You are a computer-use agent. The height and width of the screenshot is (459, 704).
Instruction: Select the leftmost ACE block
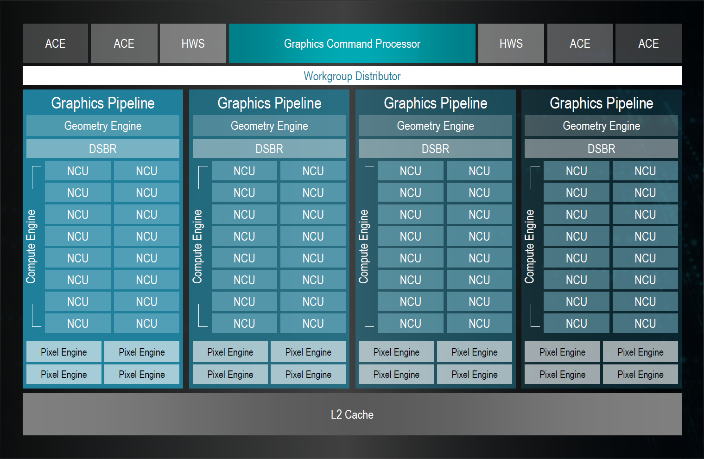[x=55, y=44]
